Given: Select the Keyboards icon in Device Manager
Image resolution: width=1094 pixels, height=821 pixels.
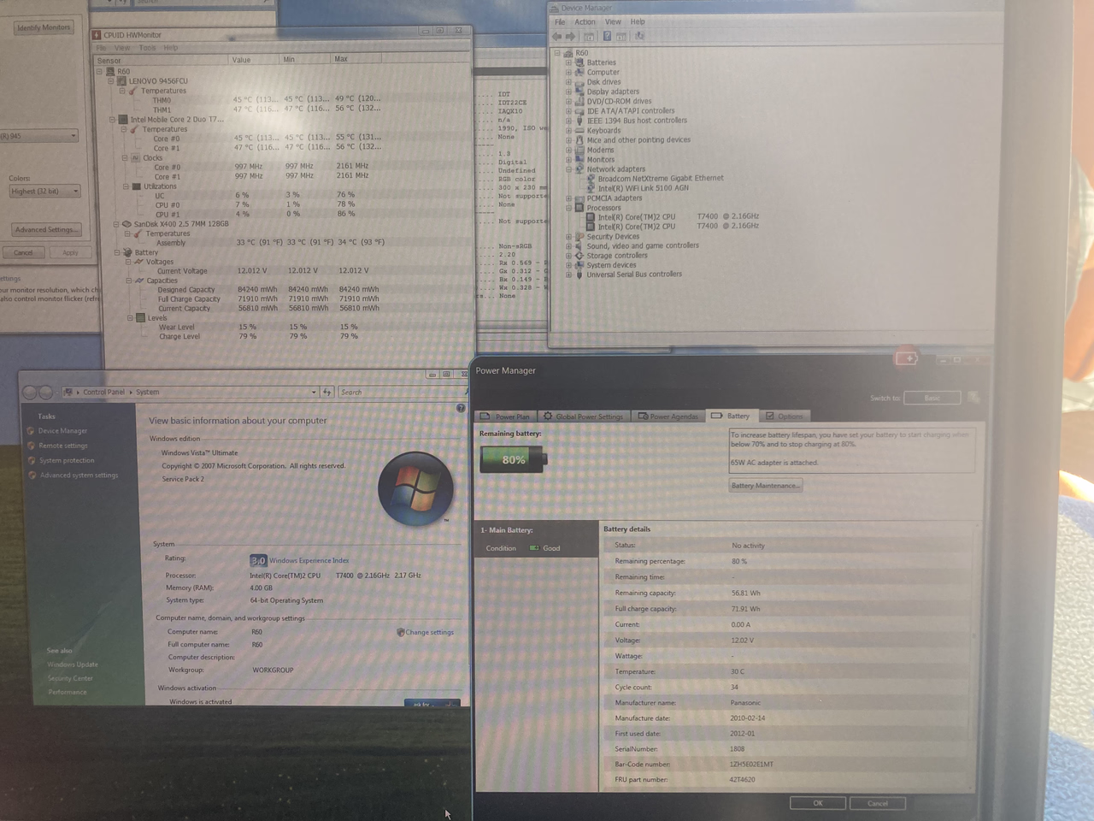Looking at the screenshot, I should (x=579, y=130).
